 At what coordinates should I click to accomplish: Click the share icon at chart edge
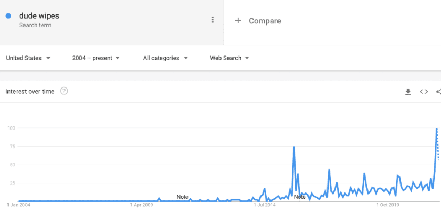coord(438,92)
